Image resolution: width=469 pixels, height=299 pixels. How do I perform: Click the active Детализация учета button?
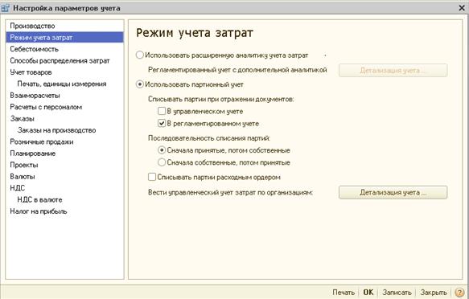(393, 192)
